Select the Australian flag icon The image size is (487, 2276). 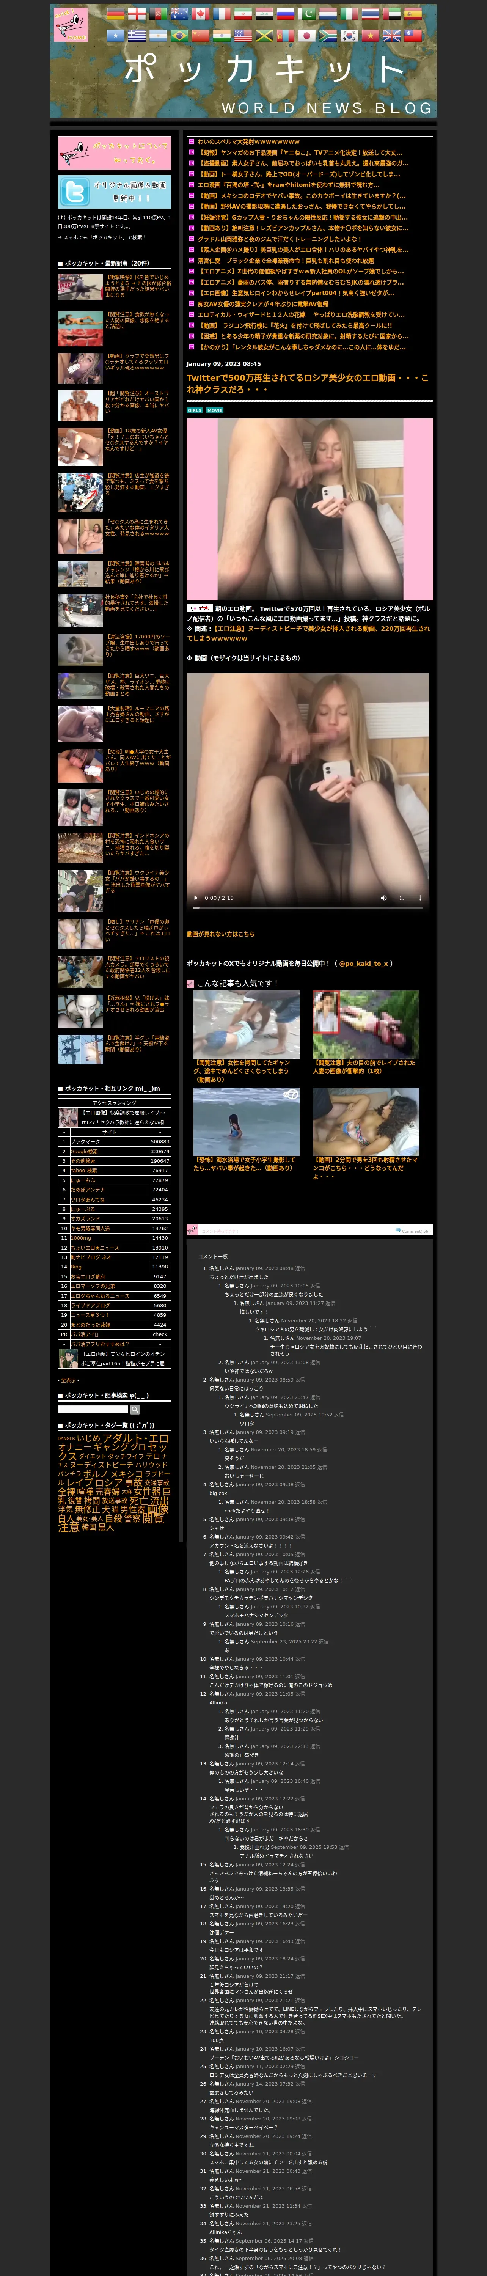coord(179,13)
